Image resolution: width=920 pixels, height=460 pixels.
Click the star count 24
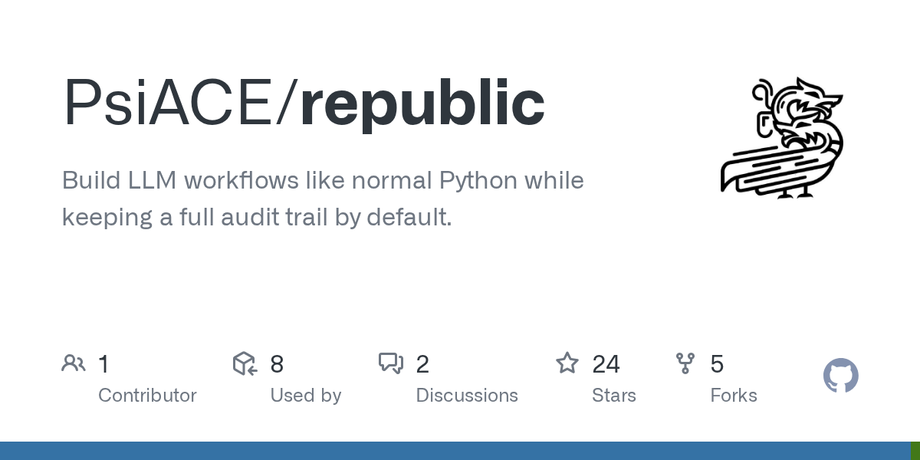click(x=606, y=364)
